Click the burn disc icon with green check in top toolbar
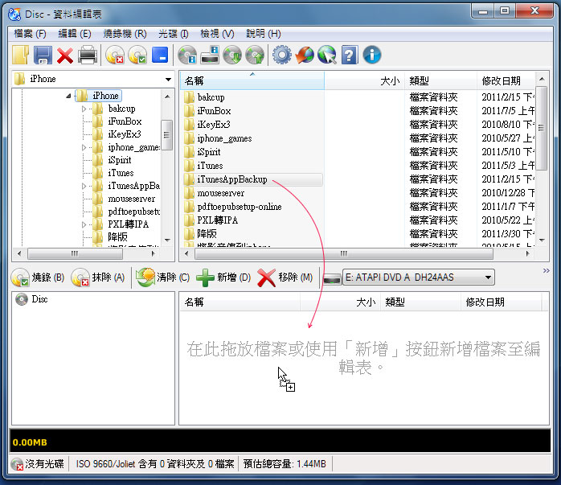This screenshot has width=561, height=485. click(137, 55)
